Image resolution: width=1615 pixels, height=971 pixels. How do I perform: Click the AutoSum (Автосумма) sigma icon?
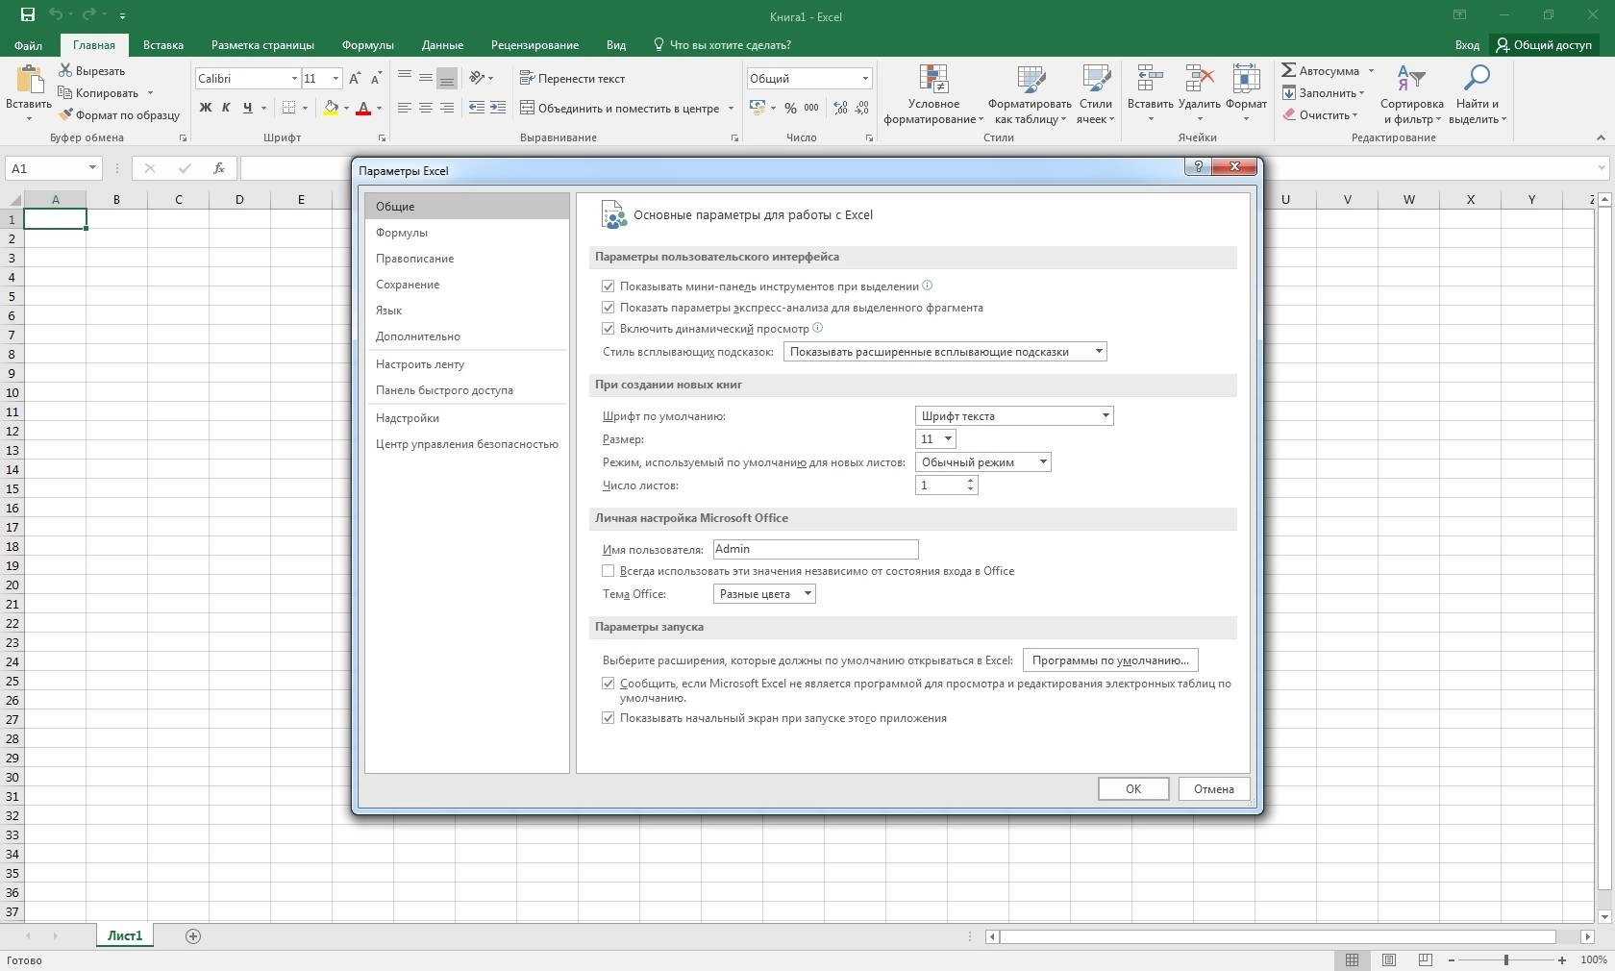tap(1288, 70)
